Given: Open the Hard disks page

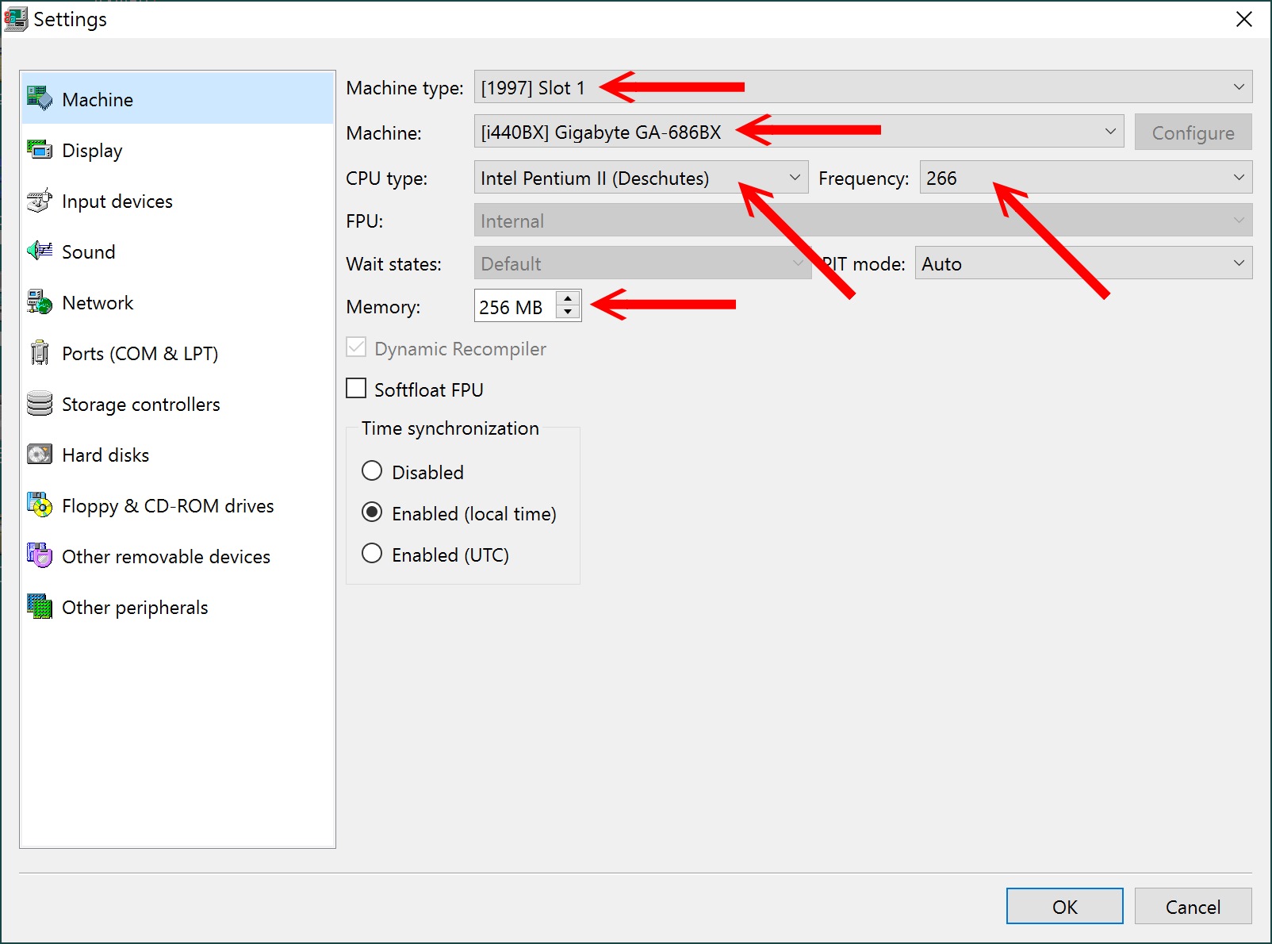Looking at the screenshot, I should coord(178,455).
